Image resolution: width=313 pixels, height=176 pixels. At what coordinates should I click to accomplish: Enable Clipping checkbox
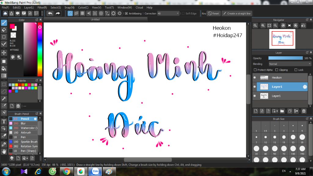tap(277, 70)
